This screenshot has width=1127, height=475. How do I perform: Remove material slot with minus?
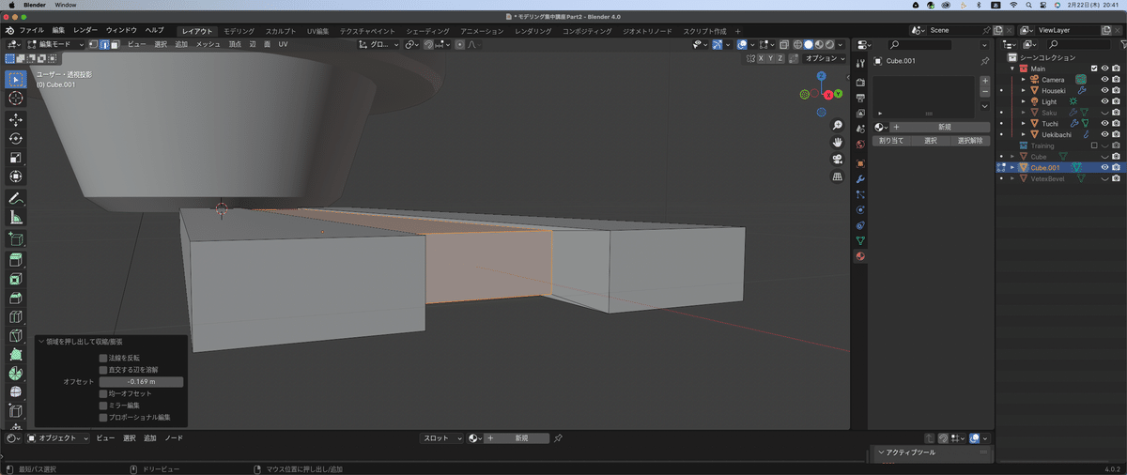pos(984,92)
